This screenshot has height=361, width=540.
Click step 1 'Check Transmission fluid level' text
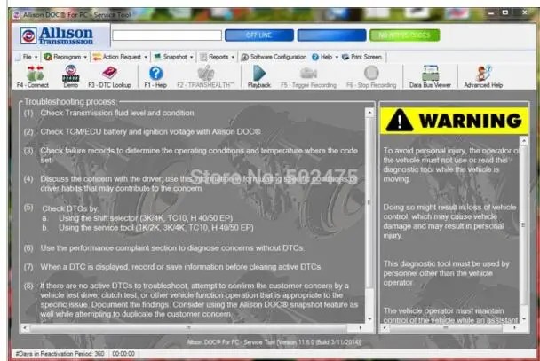click(117, 114)
